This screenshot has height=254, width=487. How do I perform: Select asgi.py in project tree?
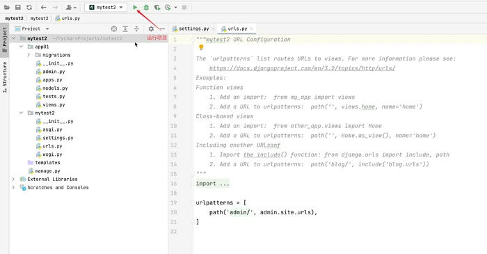[x=49, y=129]
